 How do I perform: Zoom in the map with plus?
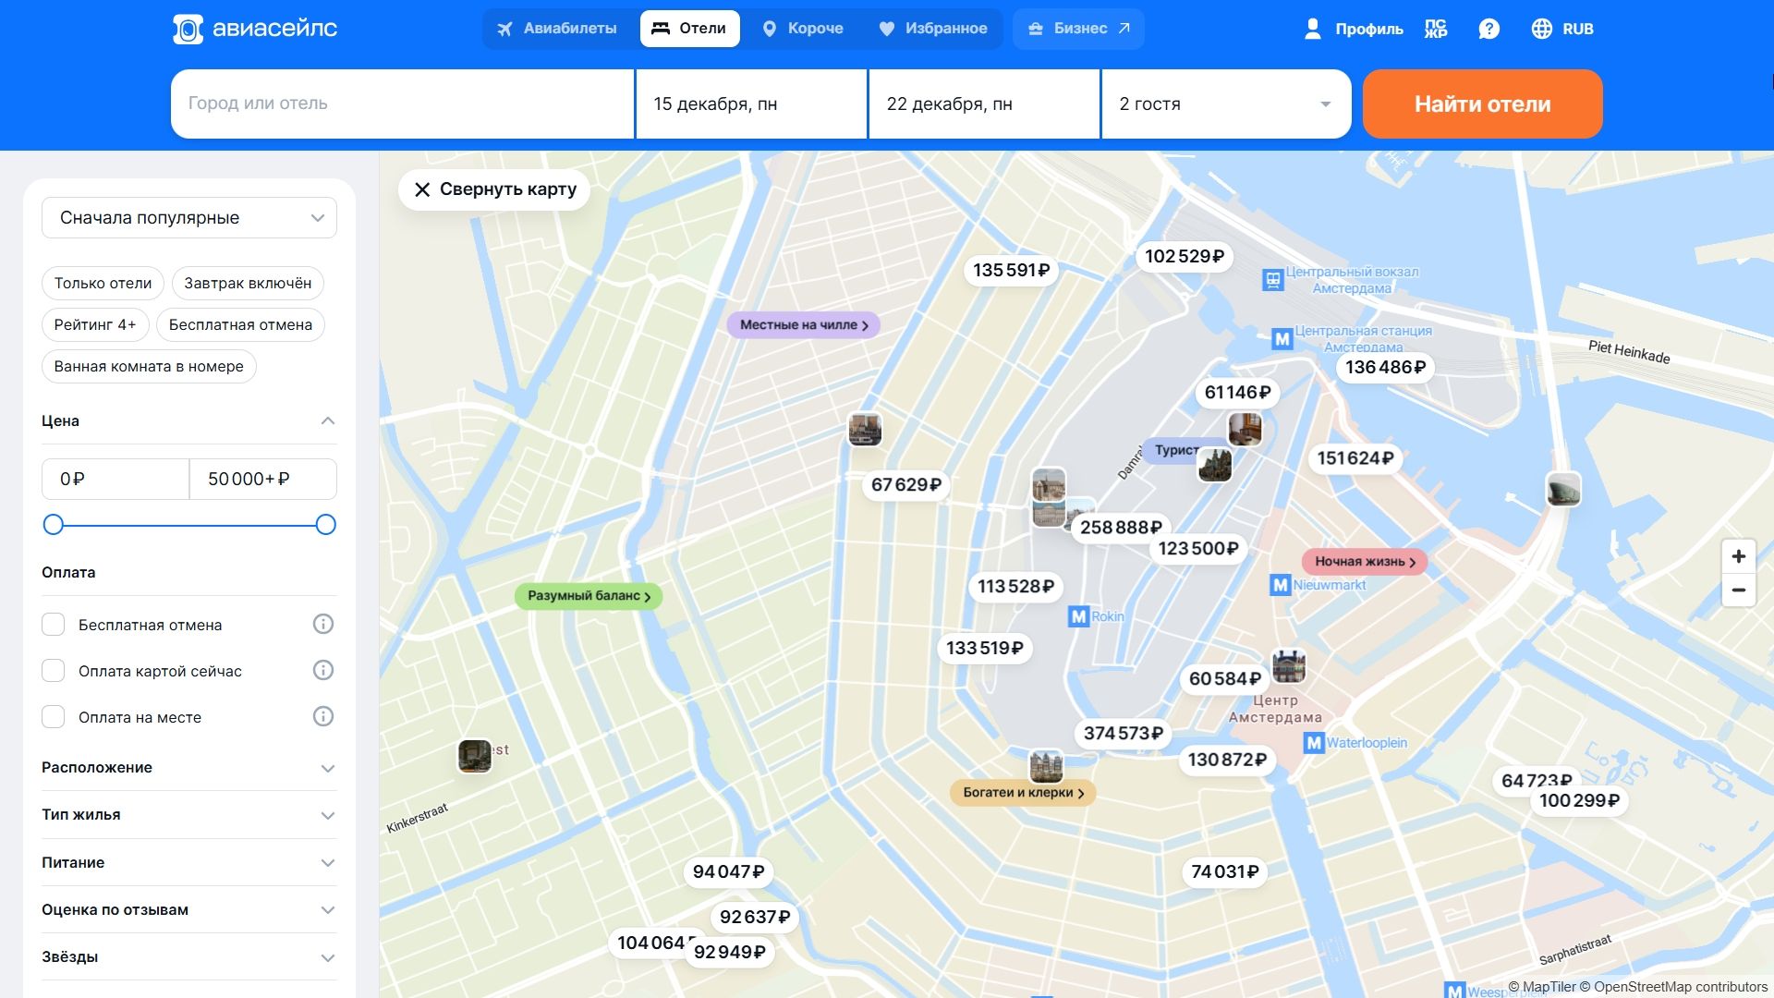[x=1738, y=556]
